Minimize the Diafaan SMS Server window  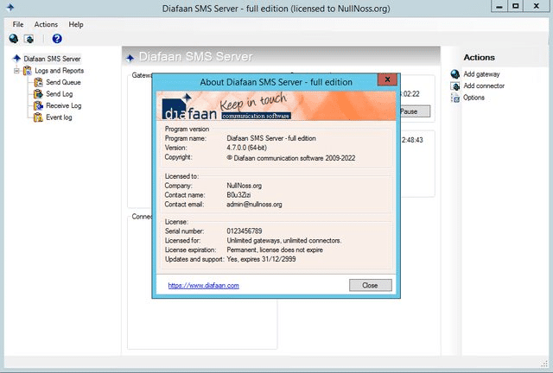pyautogui.click(x=499, y=6)
